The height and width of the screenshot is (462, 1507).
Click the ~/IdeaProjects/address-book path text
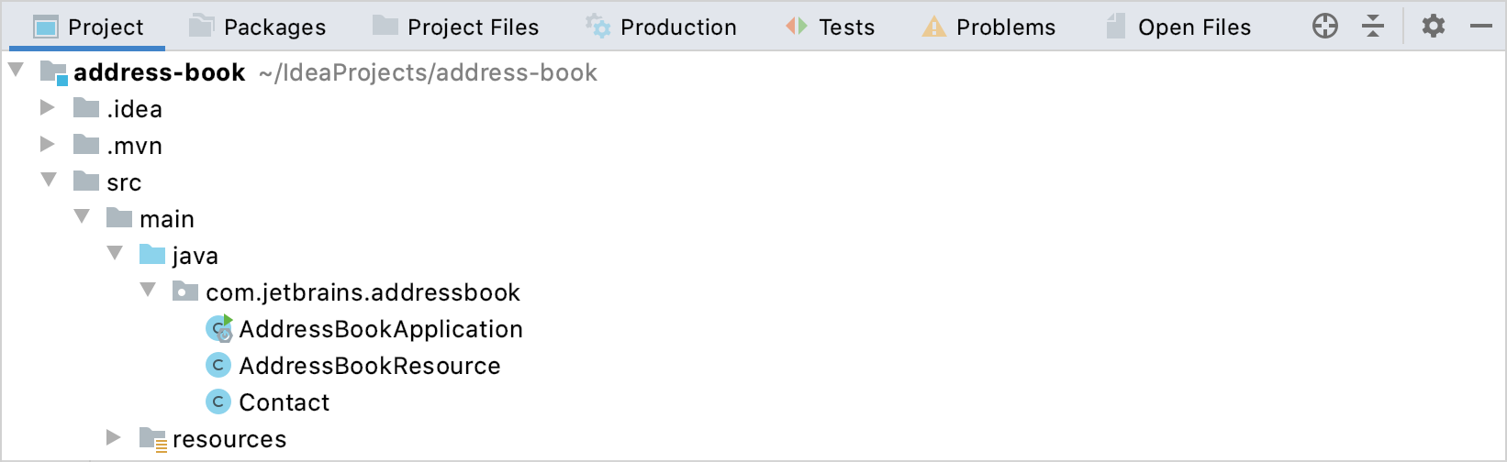click(428, 72)
